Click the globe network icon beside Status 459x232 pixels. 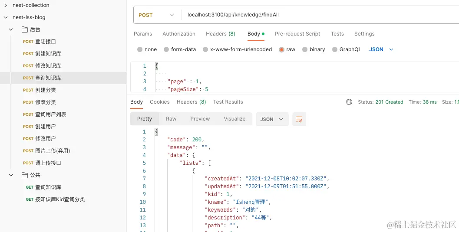coord(349,102)
